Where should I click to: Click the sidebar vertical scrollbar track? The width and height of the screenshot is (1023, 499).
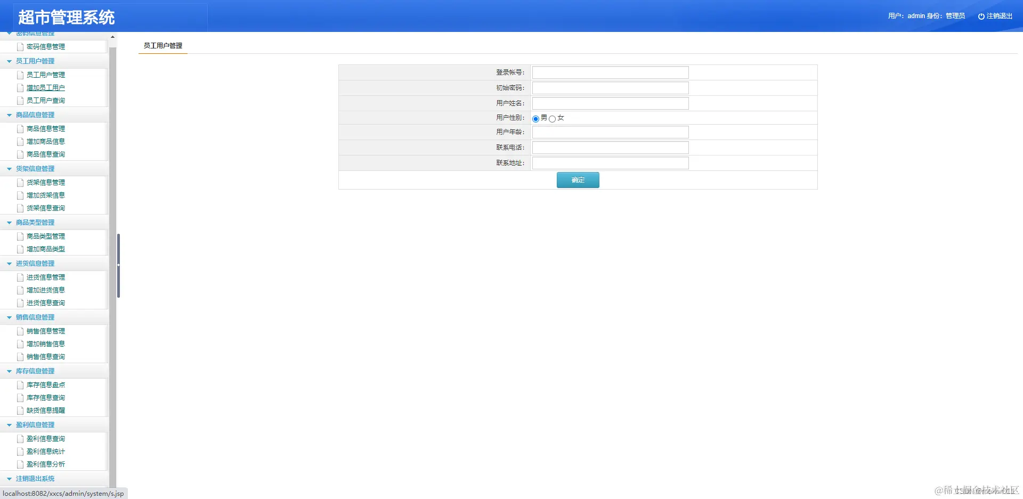112,266
